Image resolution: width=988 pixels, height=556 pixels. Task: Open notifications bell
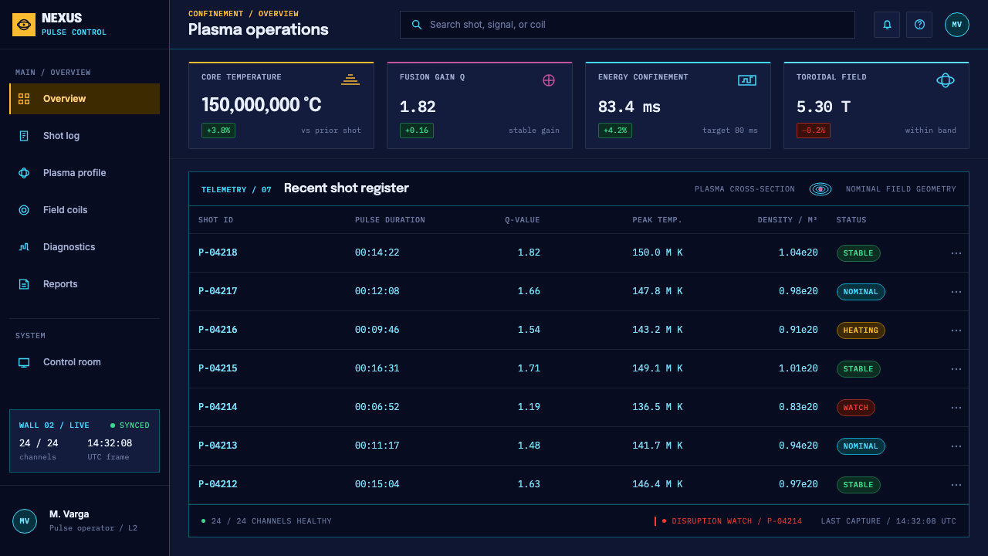(x=887, y=25)
